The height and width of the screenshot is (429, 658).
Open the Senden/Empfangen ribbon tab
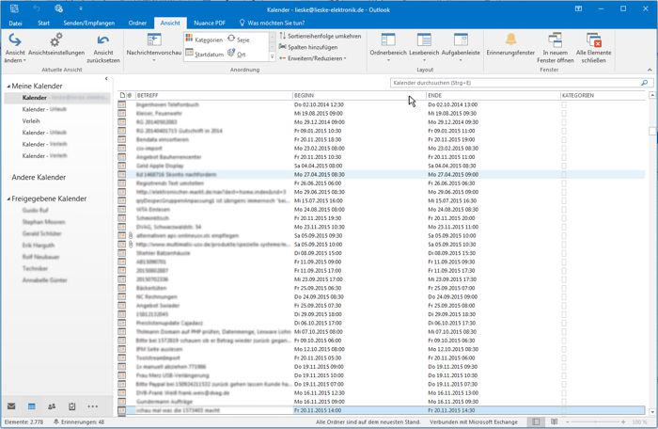(x=88, y=21)
